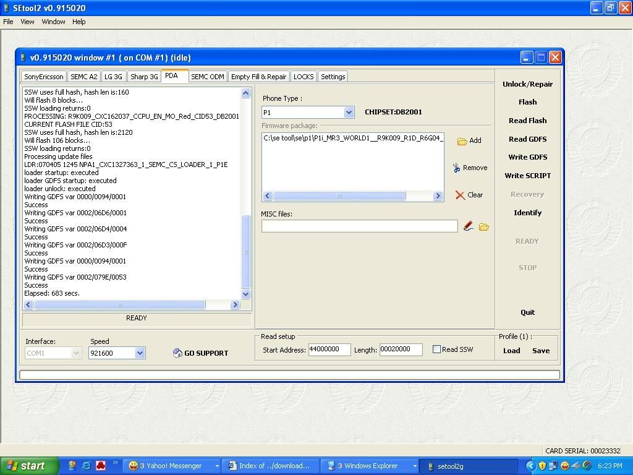Image resolution: width=633 pixels, height=475 pixels.
Task: Open the Phone Type P1 dropdown
Action: [x=349, y=113]
